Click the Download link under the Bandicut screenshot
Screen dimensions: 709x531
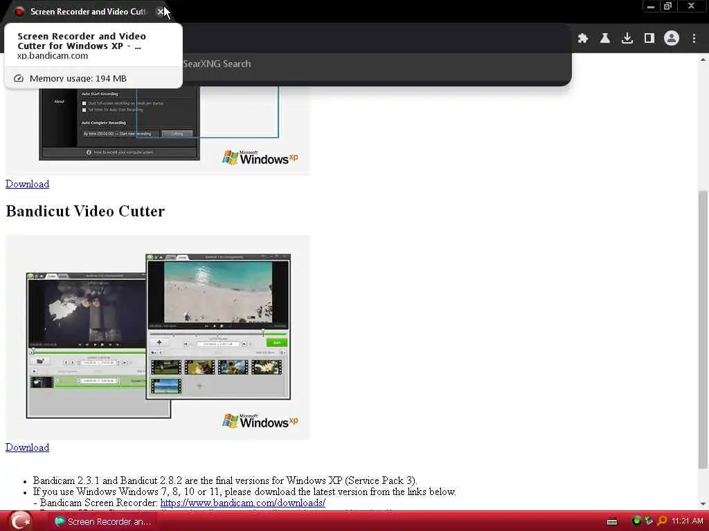[28, 447]
